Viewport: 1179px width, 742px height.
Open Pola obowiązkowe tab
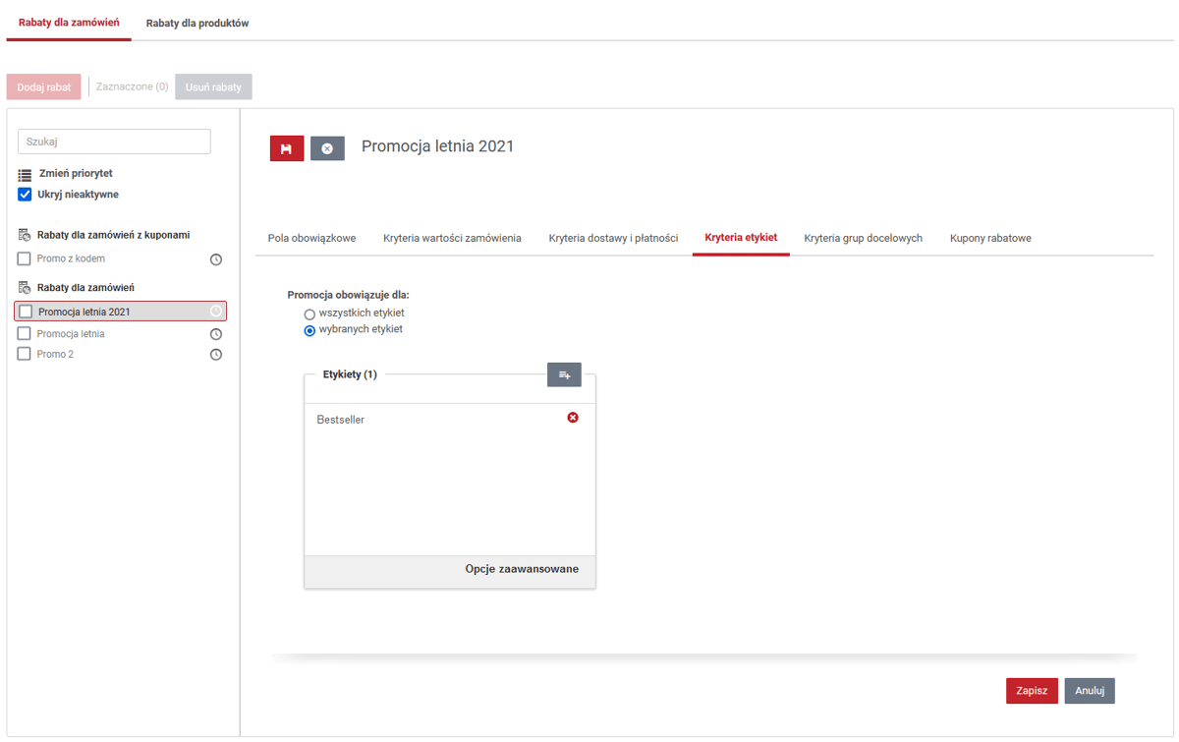point(311,238)
